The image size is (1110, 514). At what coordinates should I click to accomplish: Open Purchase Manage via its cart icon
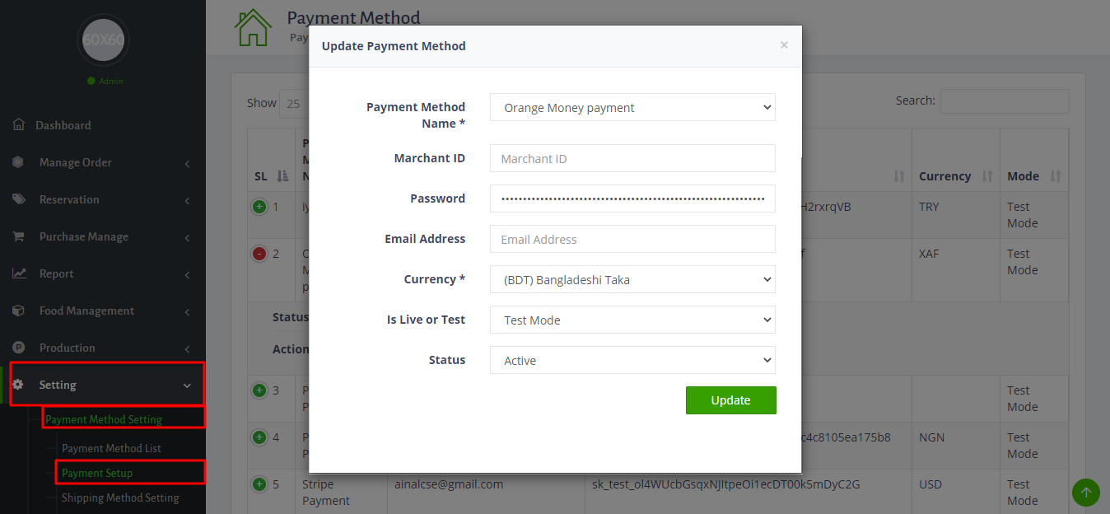click(x=18, y=236)
